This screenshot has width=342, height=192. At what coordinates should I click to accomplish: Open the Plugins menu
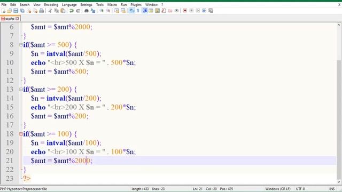[136, 5]
